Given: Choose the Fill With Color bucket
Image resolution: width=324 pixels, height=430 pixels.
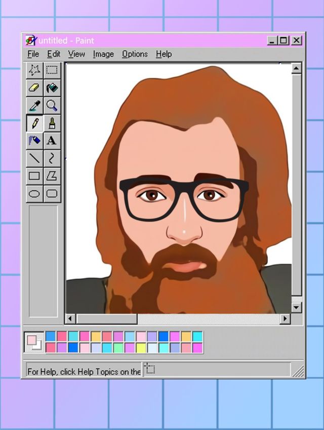Looking at the screenshot, I should tap(52, 88).
